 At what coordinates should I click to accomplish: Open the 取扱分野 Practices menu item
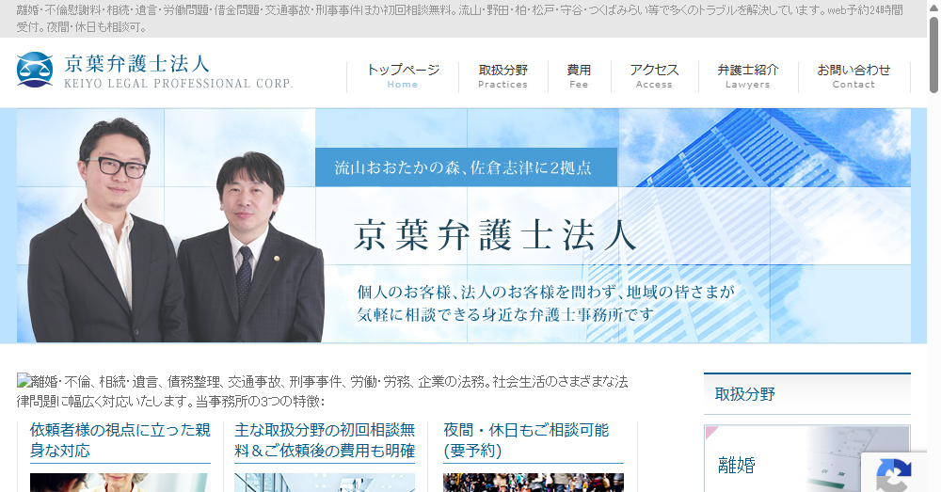click(502, 76)
